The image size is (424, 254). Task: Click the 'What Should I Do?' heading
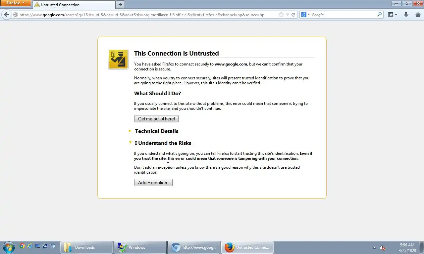click(157, 93)
